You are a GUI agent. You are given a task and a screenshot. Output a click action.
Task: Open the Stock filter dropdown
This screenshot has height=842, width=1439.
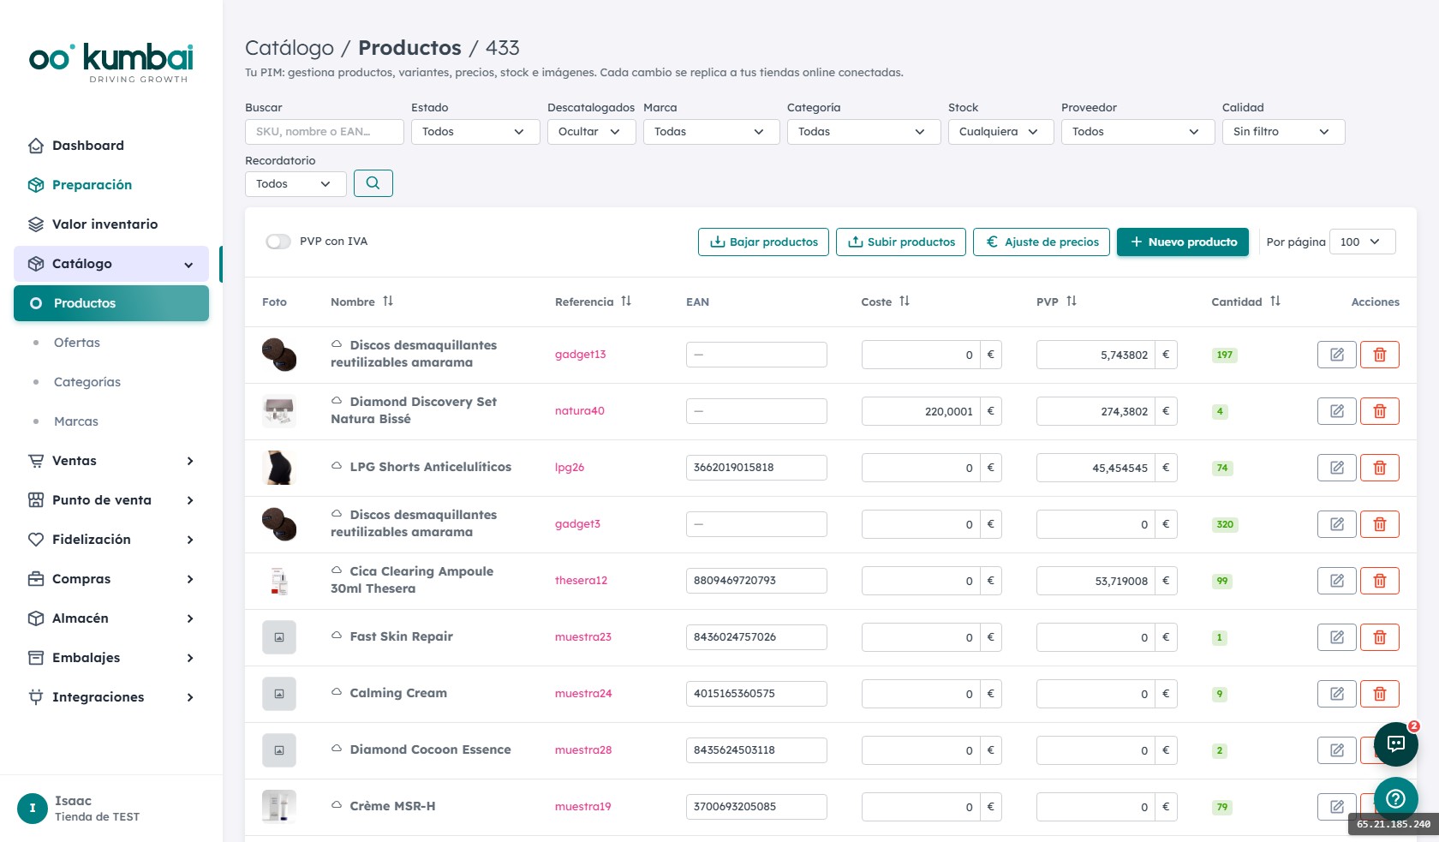[x=1000, y=132]
